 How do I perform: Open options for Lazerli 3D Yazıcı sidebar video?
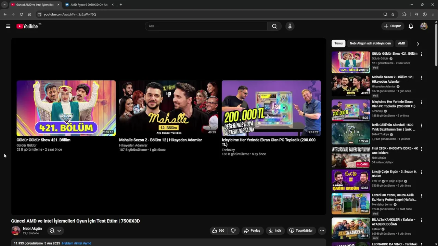click(x=422, y=196)
